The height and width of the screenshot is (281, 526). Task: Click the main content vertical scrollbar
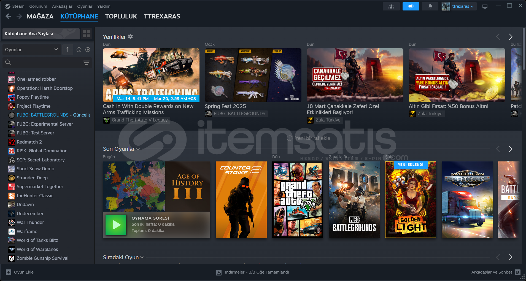pos(524,49)
